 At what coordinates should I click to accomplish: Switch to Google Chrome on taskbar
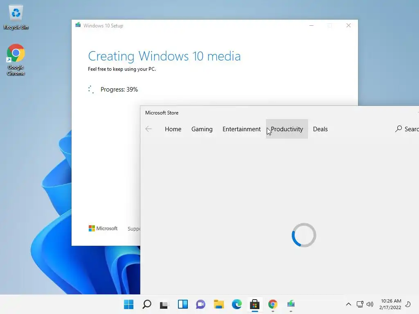[273, 304]
